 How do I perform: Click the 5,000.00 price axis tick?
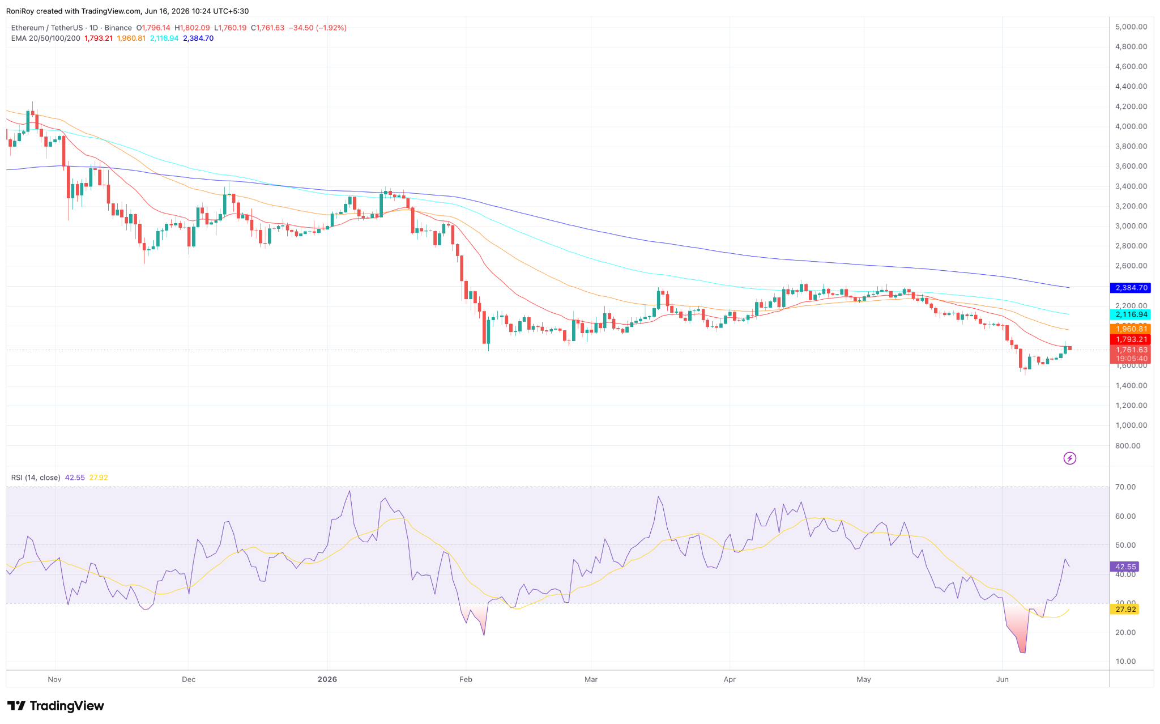tap(1131, 27)
